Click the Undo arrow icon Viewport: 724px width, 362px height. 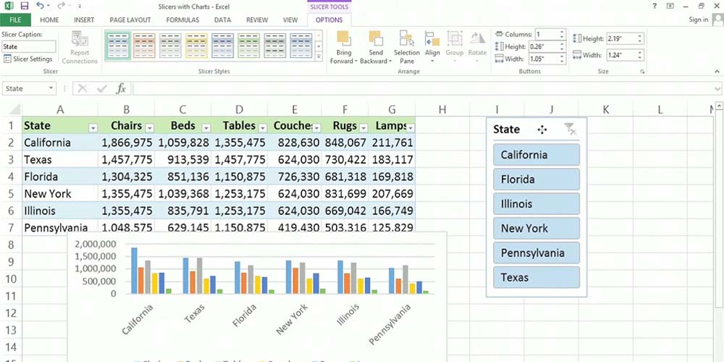[40, 6]
